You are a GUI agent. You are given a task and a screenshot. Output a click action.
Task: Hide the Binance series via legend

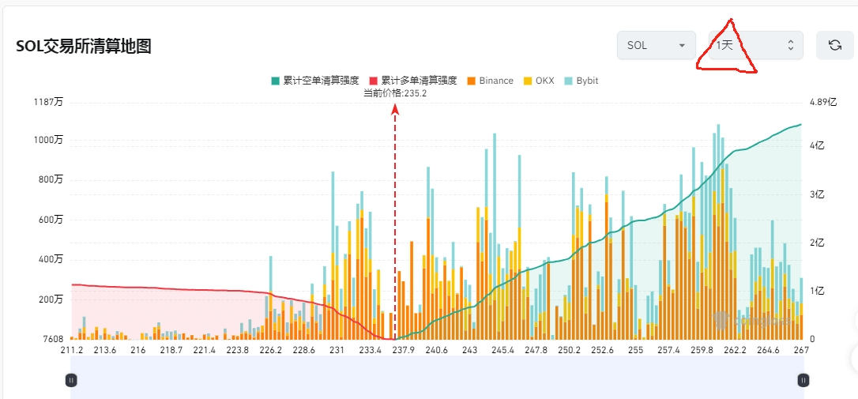[x=490, y=81]
